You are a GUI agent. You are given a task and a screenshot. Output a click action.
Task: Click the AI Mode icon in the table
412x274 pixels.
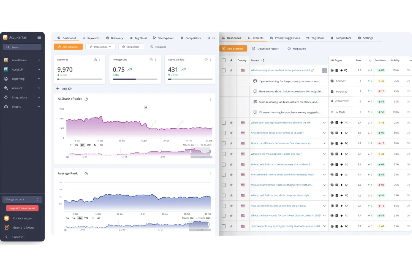click(x=332, y=112)
